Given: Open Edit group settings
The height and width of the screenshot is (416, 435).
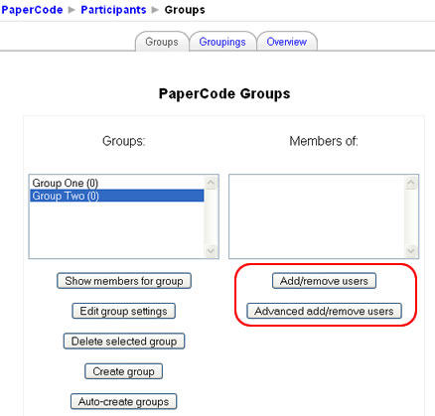Looking at the screenshot, I should [123, 311].
